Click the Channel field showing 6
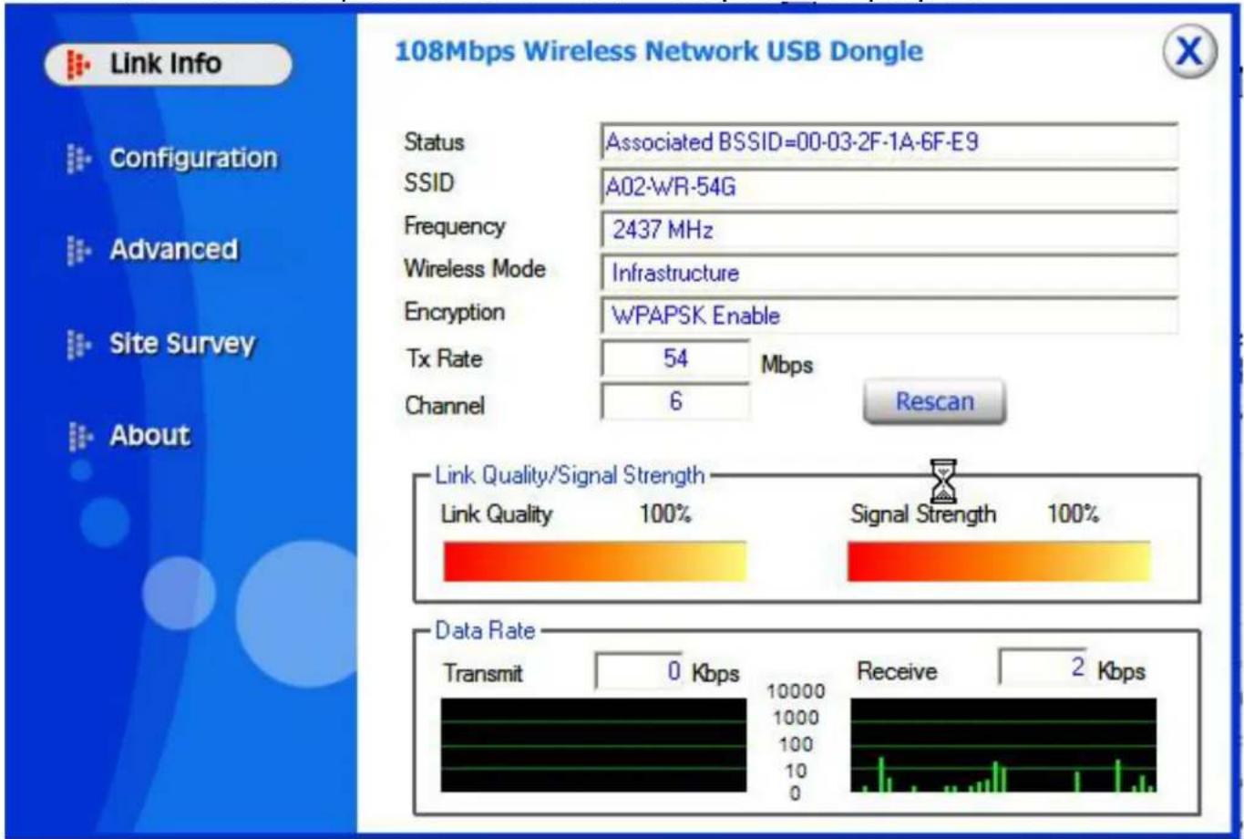1244x839 pixels. (675, 401)
